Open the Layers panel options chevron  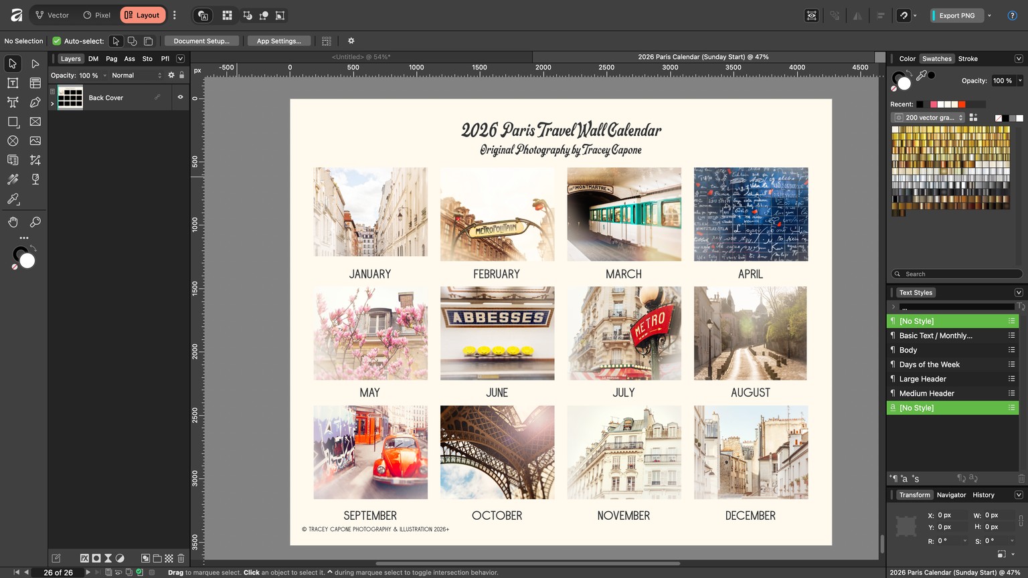[180, 59]
